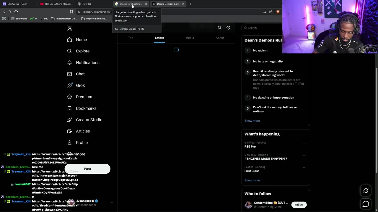Image resolution: width=378 pixels, height=212 pixels.
Task: Open the MR bookmark
Action: [x=44, y=19]
